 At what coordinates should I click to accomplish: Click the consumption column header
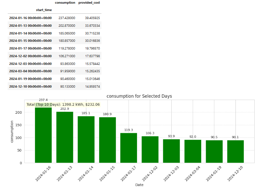[65, 3]
